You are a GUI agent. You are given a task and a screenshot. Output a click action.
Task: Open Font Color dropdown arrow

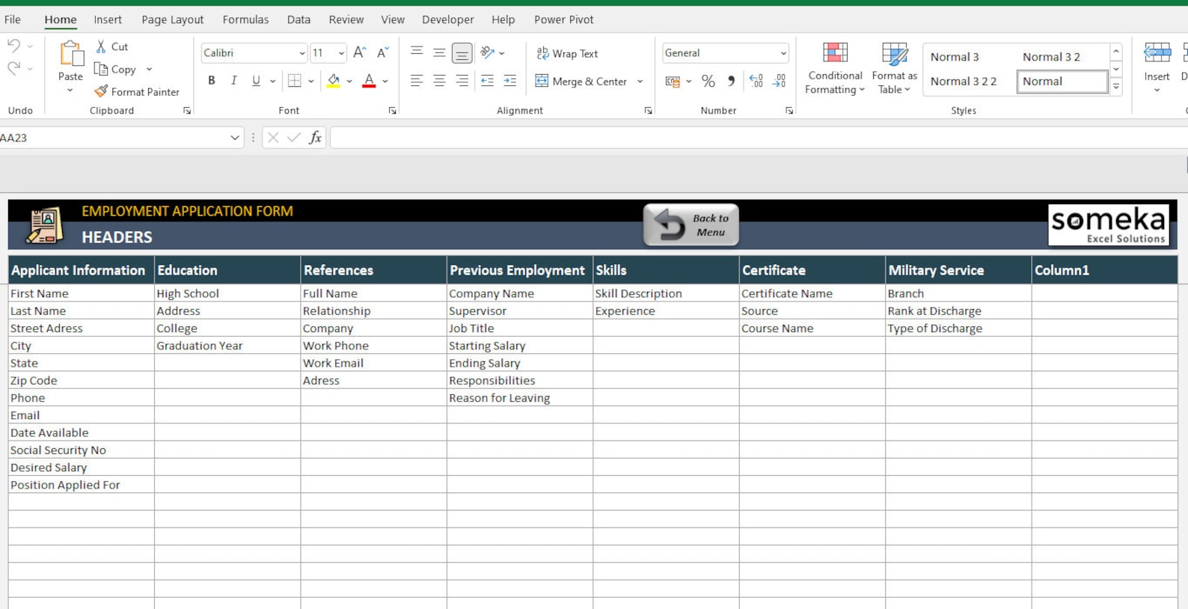tap(385, 81)
